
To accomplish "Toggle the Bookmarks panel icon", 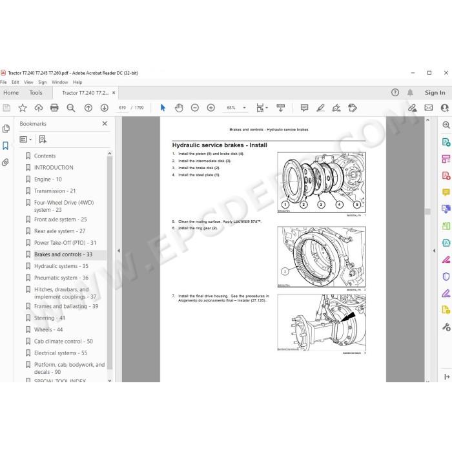I will tap(5, 145).
